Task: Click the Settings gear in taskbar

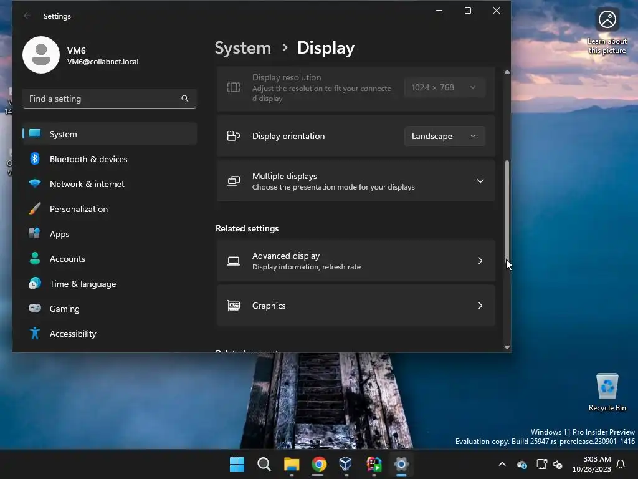Action: [401, 464]
